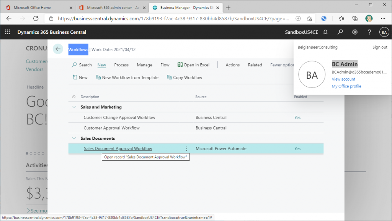Click Fewer options in the action bar
This screenshot has width=392, height=221.
[282, 65]
